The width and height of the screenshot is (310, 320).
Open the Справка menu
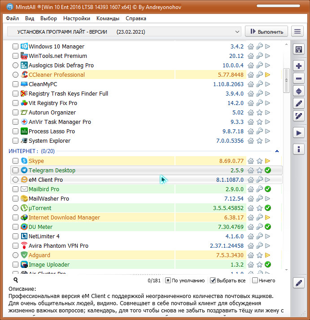pos(136,18)
